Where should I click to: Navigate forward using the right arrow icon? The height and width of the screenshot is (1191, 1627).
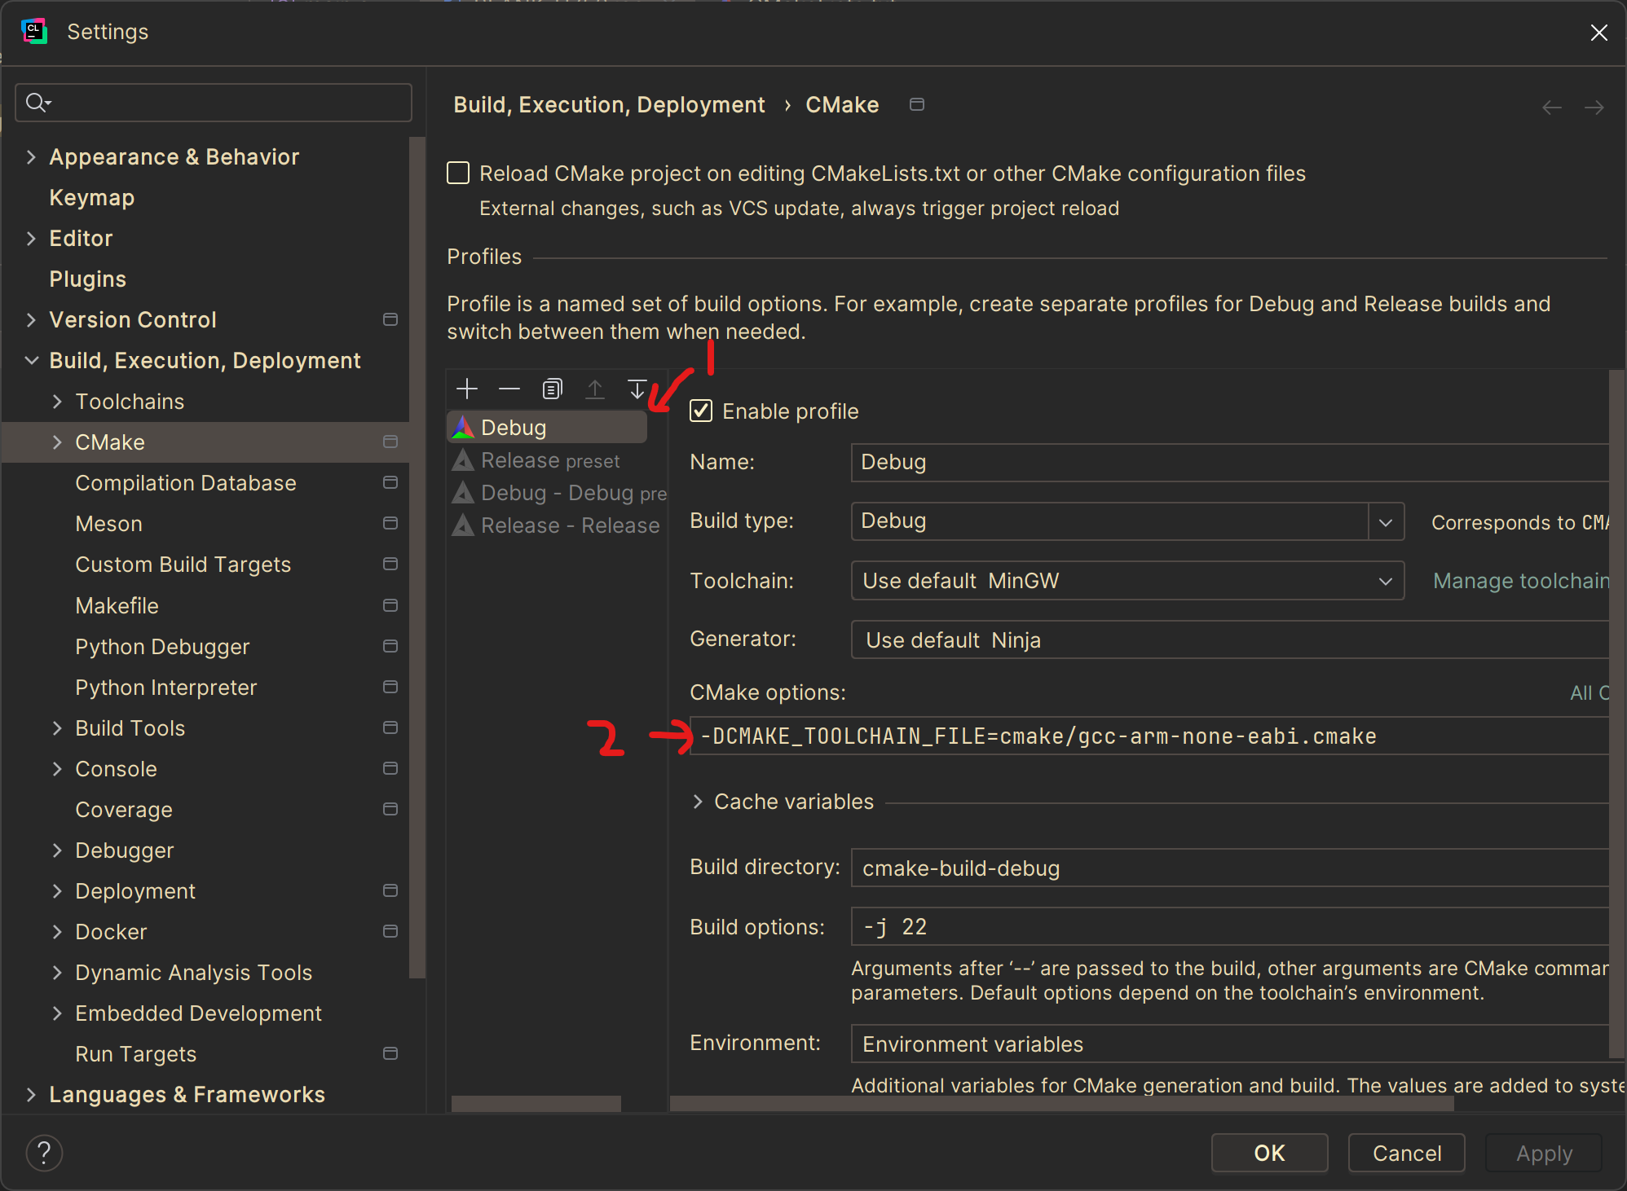click(x=1594, y=106)
